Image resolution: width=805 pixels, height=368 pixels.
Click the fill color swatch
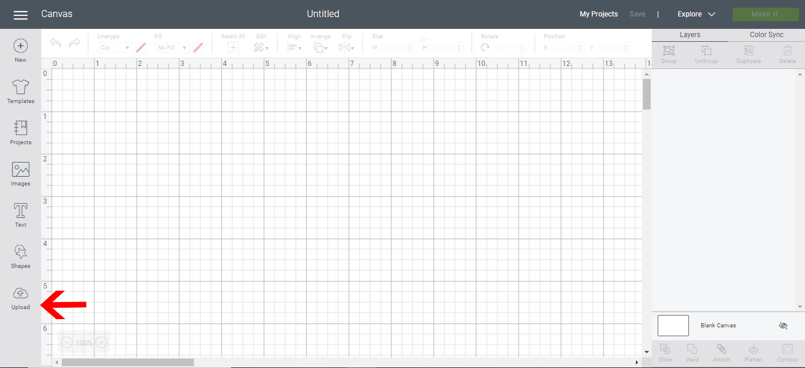click(x=198, y=48)
